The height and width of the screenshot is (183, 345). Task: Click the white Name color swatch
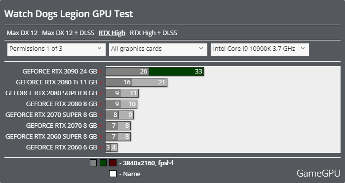tap(113, 174)
